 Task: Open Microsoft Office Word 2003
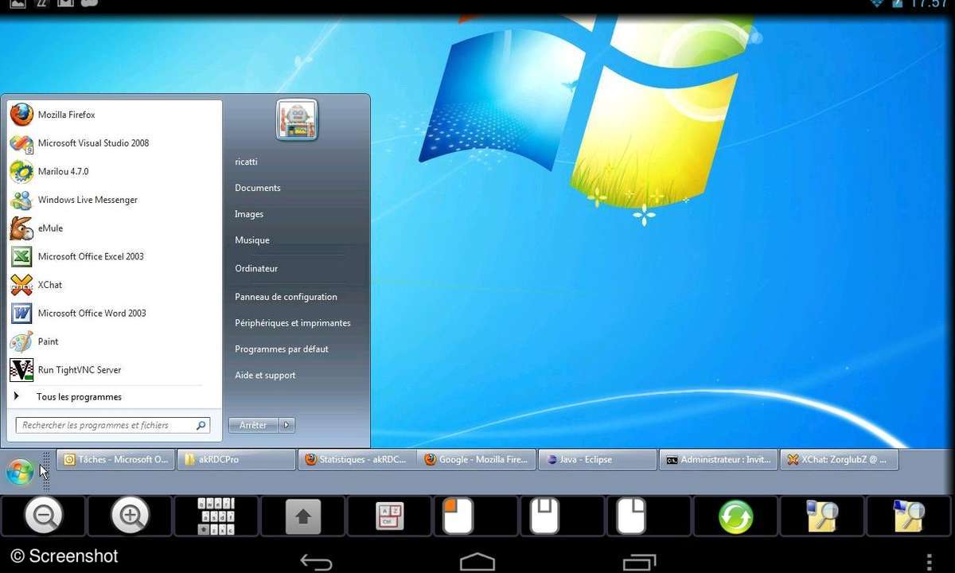[x=114, y=313]
